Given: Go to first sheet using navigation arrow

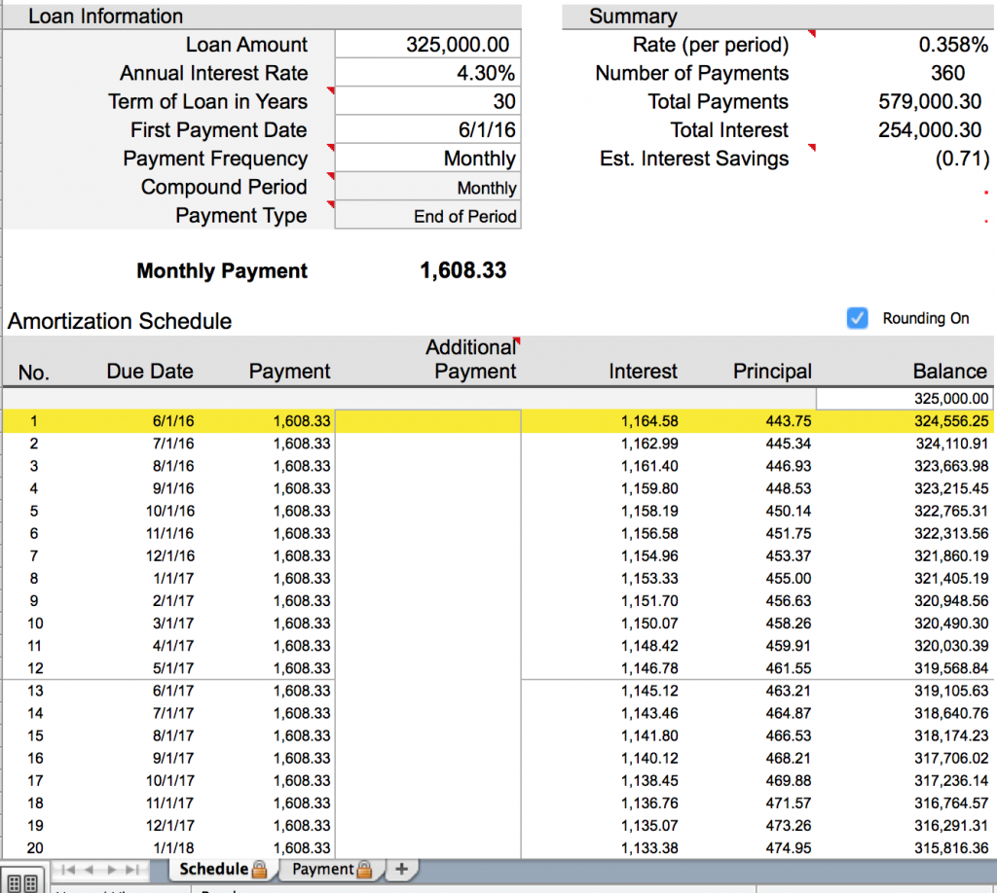Looking at the screenshot, I should (x=69, y=869).
